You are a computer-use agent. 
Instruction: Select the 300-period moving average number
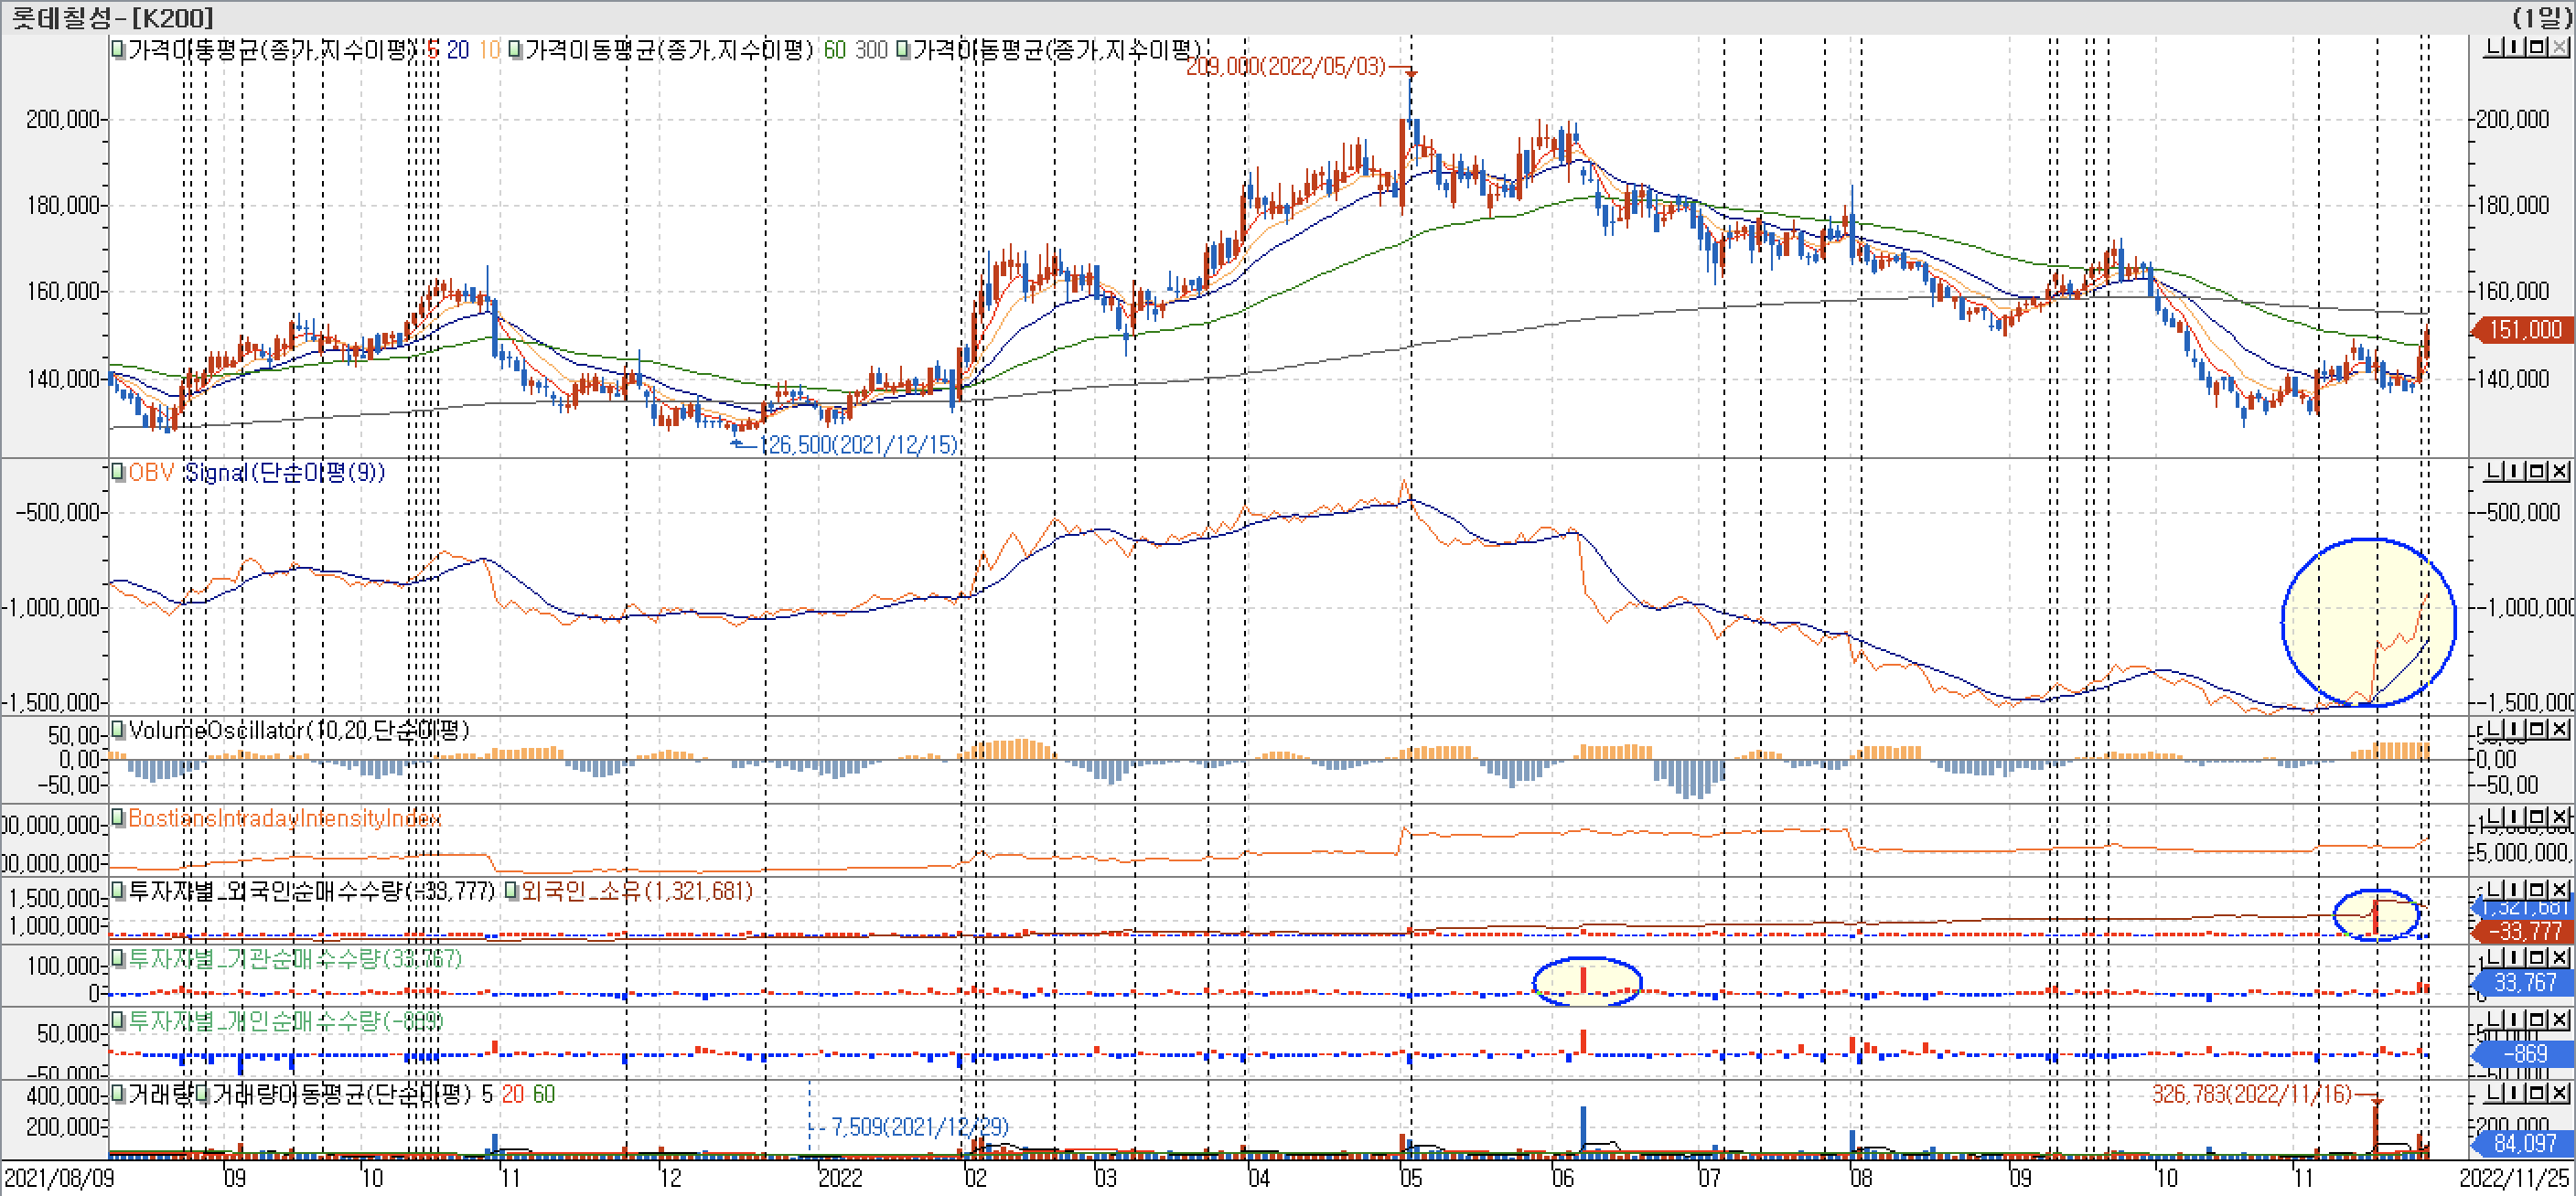coord(871,49)
